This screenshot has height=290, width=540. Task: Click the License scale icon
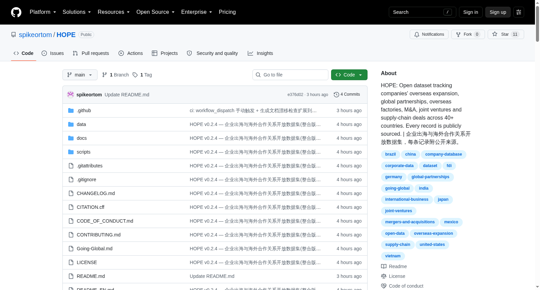pyautogui.click(x=384, y=276)
